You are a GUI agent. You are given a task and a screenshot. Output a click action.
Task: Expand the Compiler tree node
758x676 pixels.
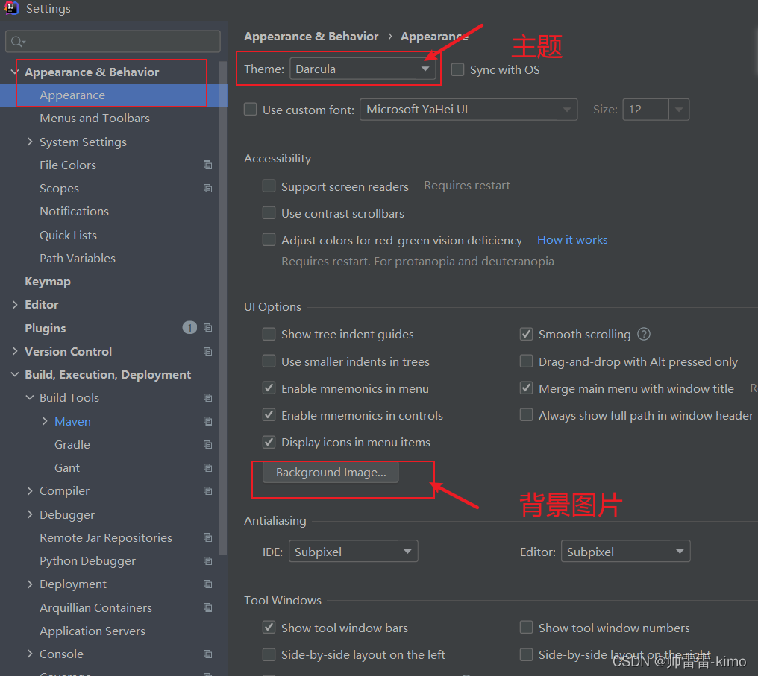point(30,490)
